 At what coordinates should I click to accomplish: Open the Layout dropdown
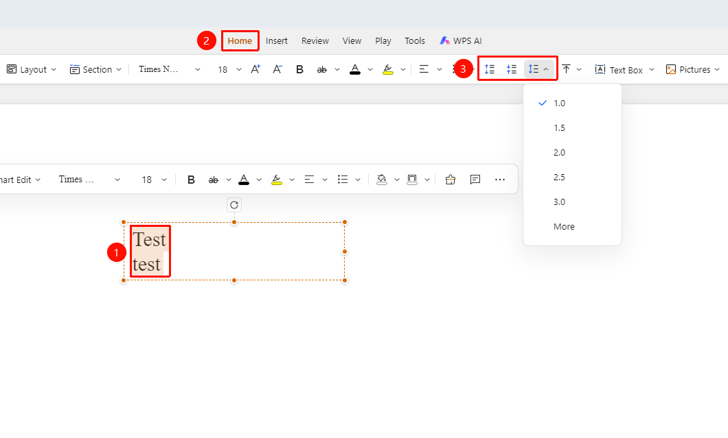tap(32, 69)
